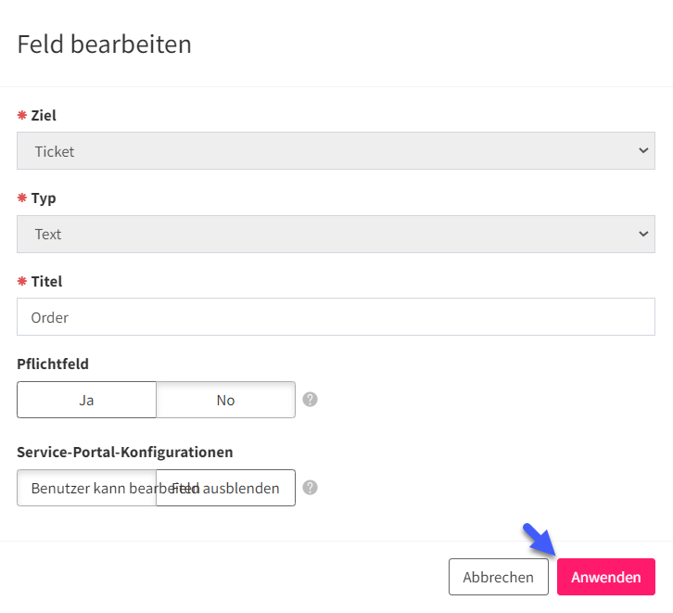This screenshot has height=613, width=673.
Task: Click the help icon beside the Pflichtfeld toggle
Action: (x=310, y=400)
